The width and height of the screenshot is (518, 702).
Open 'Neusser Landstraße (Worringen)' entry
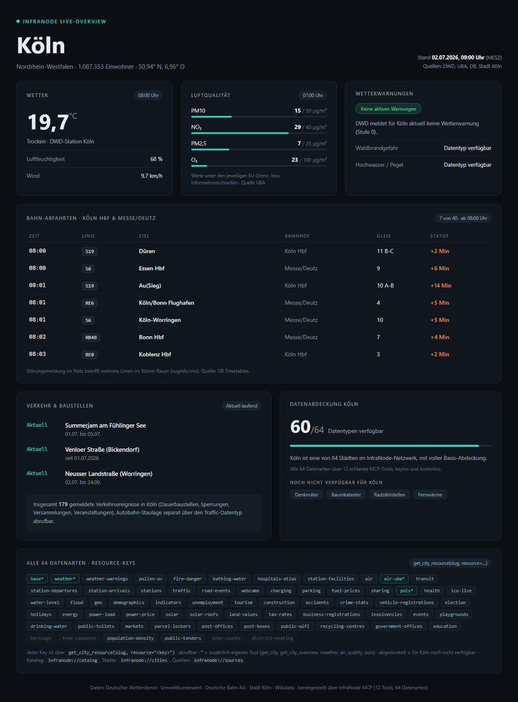tap(109, 473)
